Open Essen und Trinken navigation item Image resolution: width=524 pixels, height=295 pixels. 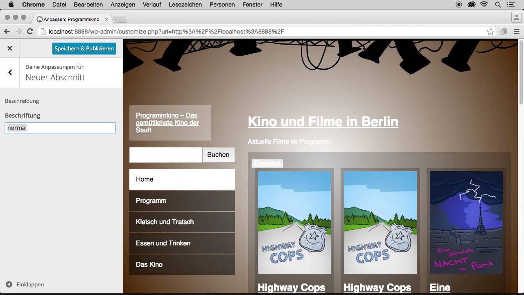click(182, 243)
